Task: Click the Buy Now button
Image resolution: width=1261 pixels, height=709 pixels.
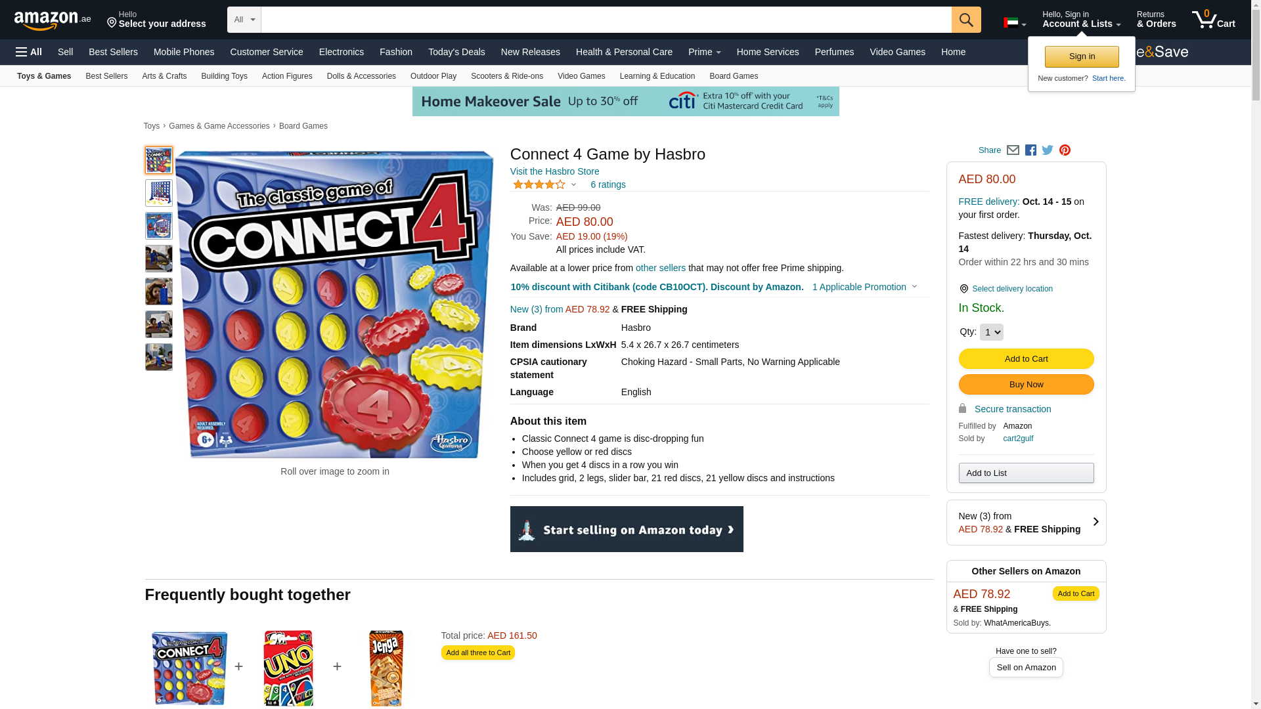Action: point(1026,385)
